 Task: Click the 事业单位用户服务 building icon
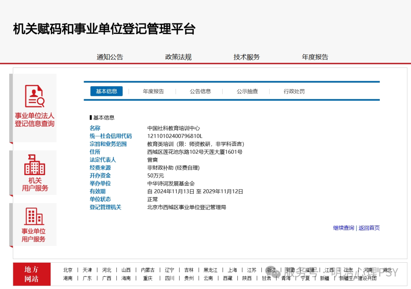[x=34, y=216]
